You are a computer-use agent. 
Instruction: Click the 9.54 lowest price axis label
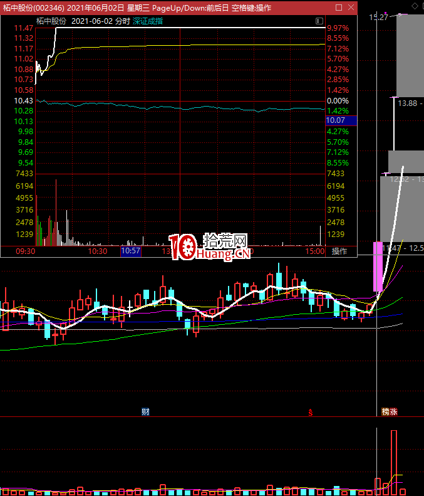coord(26,163)
